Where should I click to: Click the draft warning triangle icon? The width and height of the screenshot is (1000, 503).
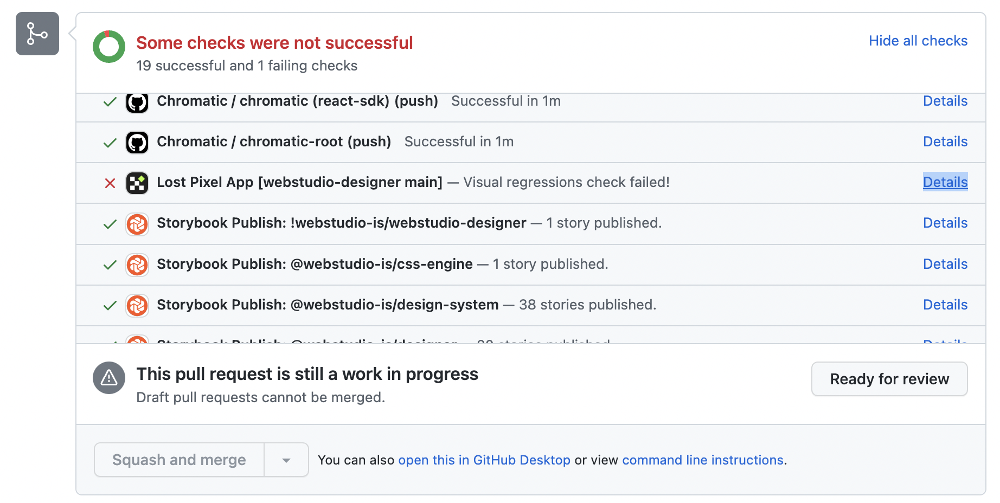click(x=109, y=378)
